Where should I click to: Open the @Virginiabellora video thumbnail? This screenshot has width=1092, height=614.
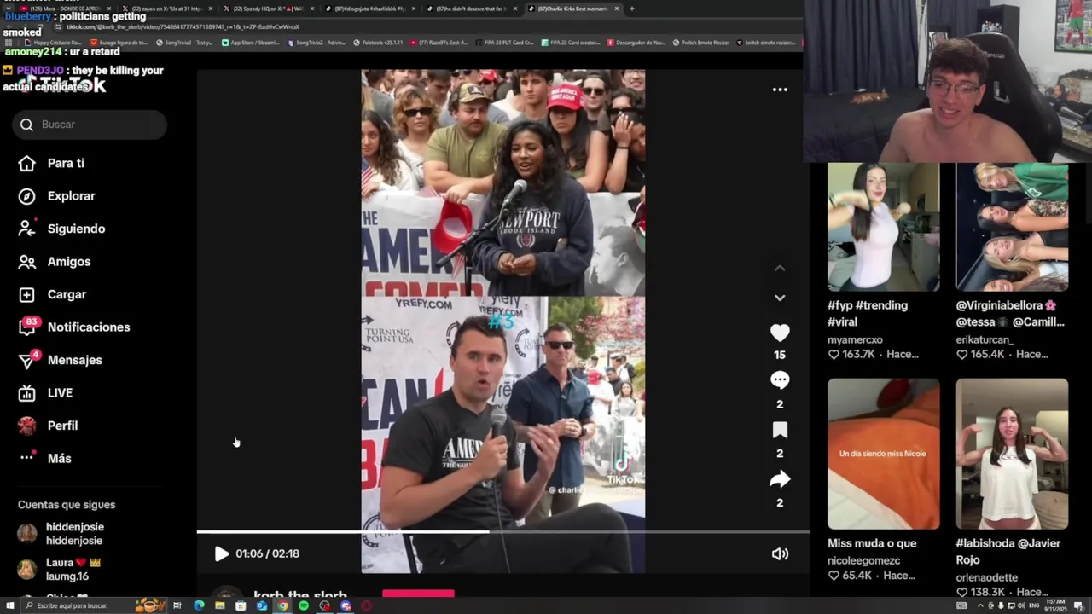tap(1012, 227)
